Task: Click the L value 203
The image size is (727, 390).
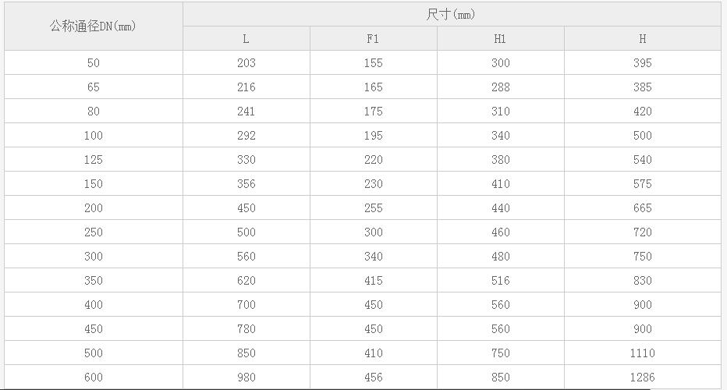Action: coord(246,63)
